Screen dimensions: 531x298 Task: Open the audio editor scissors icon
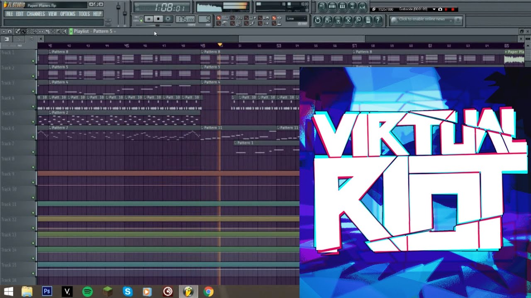coord(348,20)
